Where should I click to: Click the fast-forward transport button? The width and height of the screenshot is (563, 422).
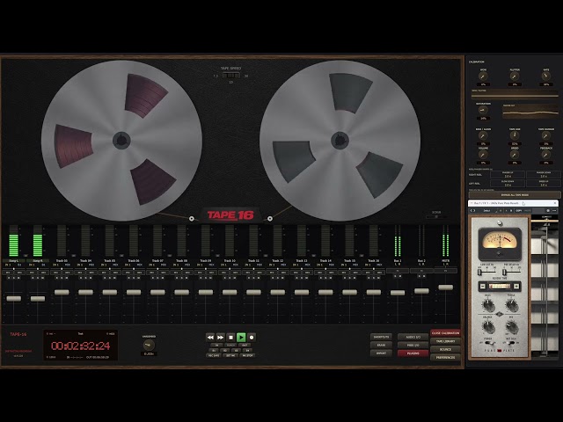click(x=220, y=338)
